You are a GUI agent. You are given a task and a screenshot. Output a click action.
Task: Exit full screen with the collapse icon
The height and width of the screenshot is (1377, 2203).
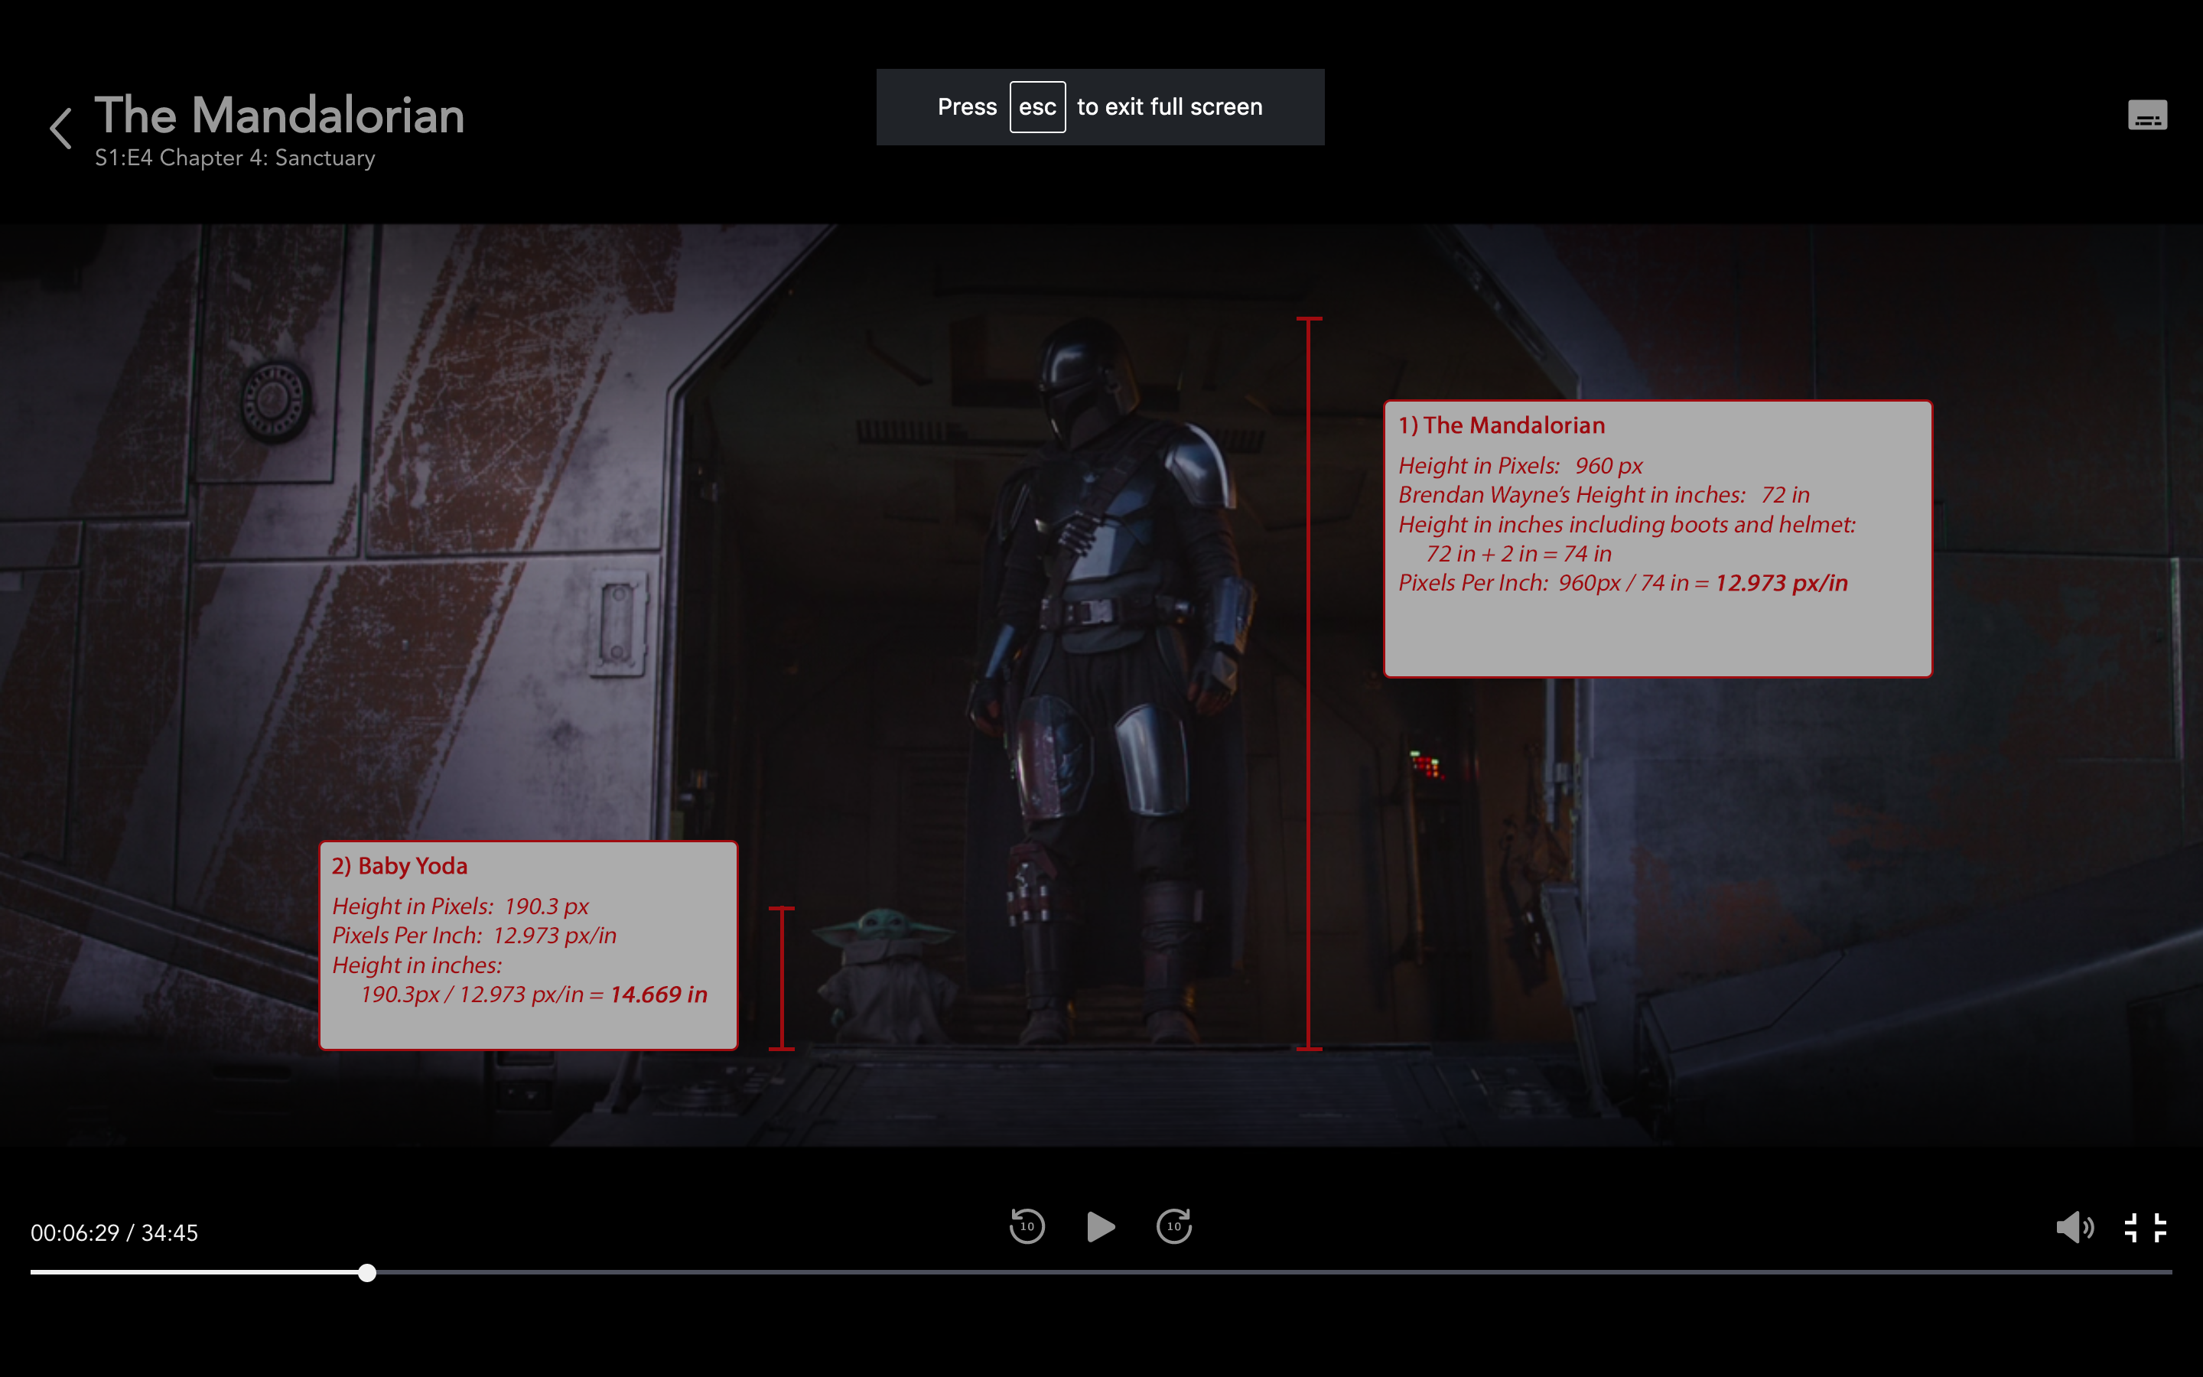[x=2145, y=1228]
